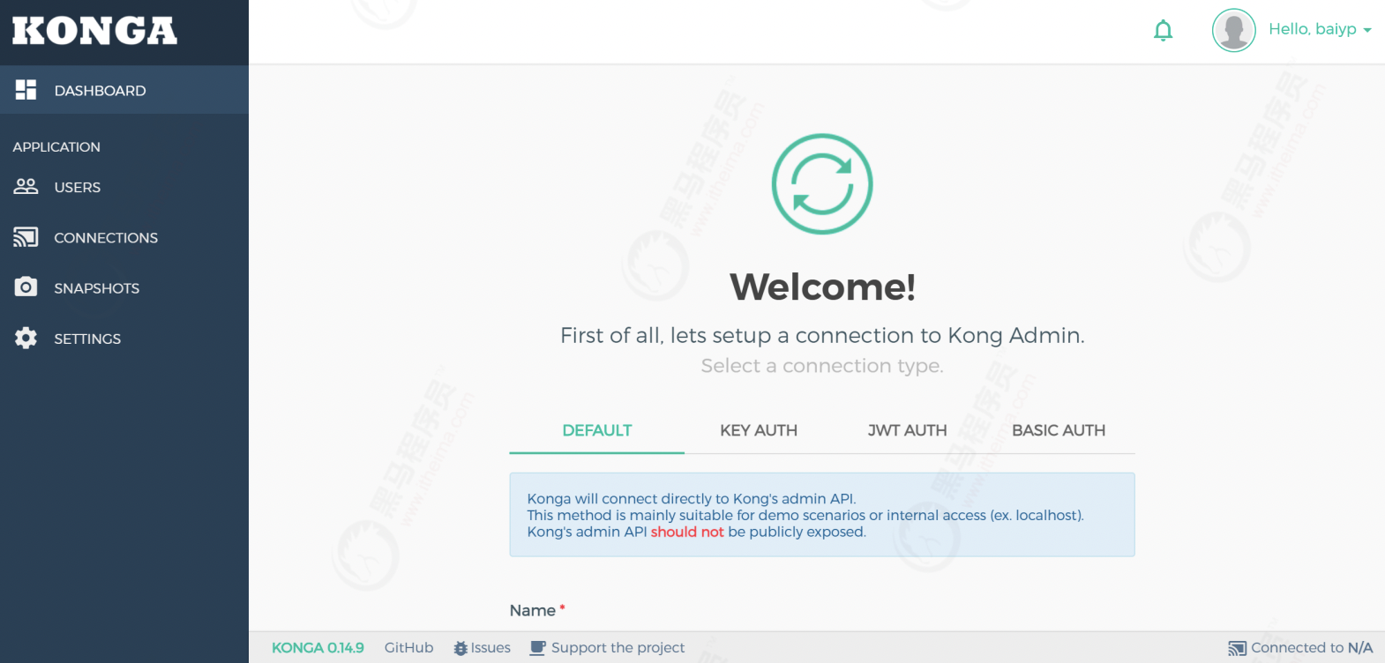Click the Connections cast icon
Viewport: 1385px width, 663px height.
(26, 237)
